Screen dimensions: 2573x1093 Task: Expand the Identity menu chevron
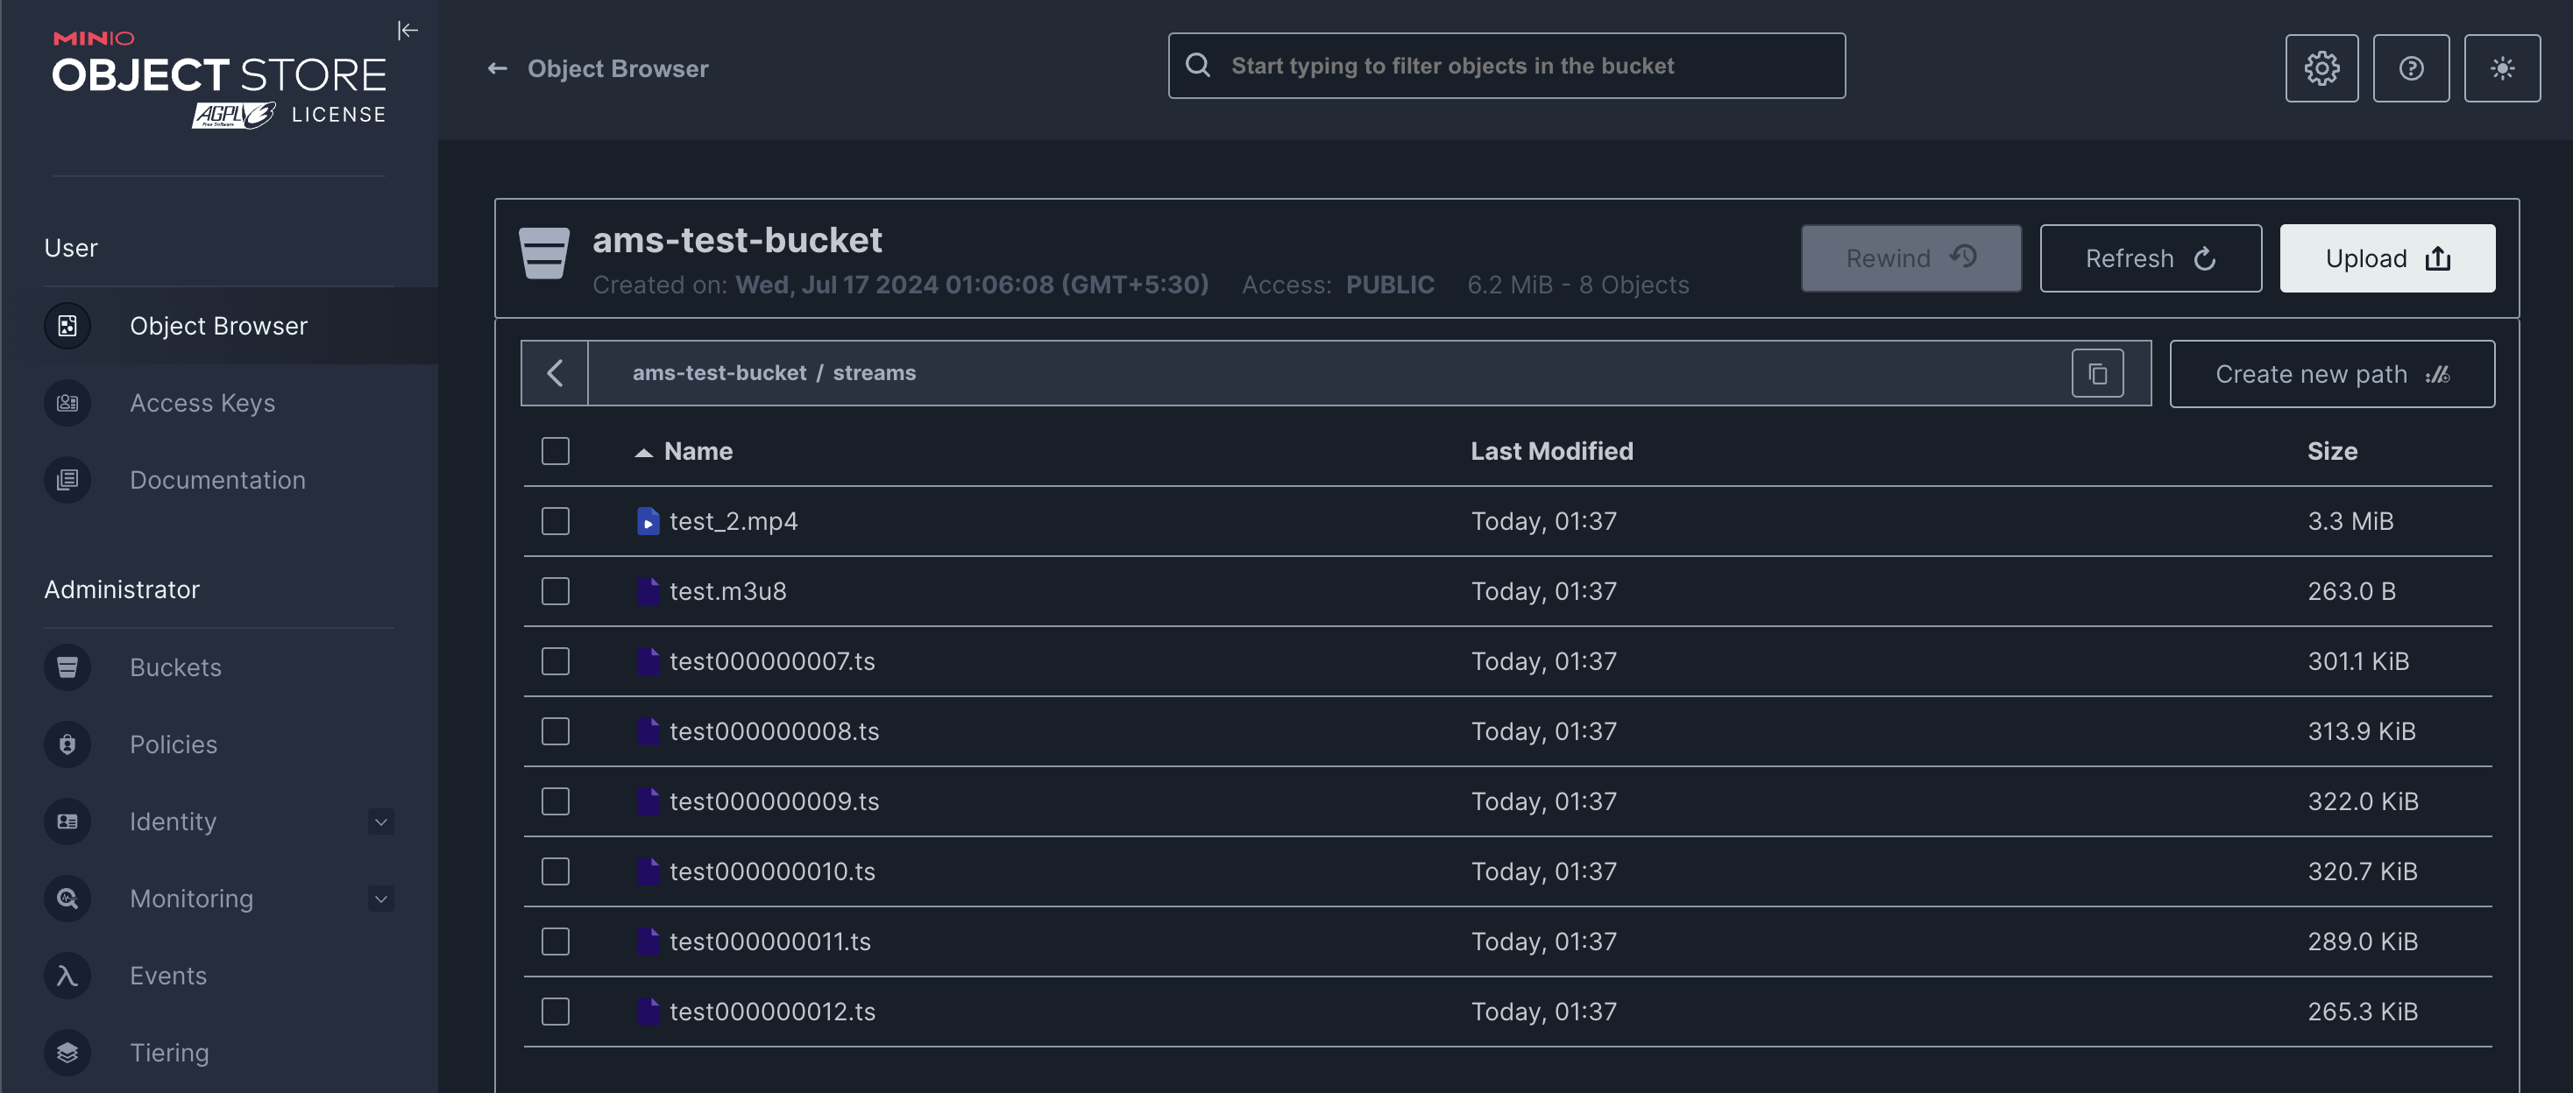[x=380, y=822]
